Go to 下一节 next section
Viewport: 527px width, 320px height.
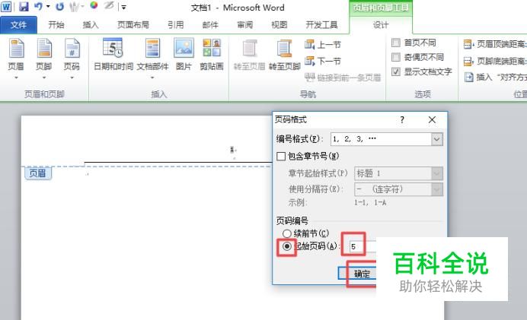coord(323,61)
